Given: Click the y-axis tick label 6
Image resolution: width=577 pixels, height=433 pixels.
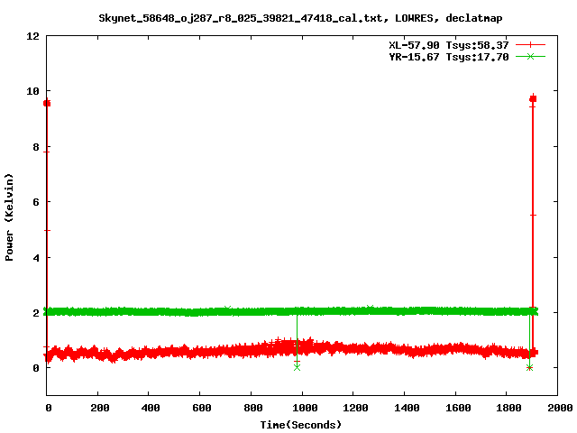Looking at the screenshot, I should coord(36,202).
